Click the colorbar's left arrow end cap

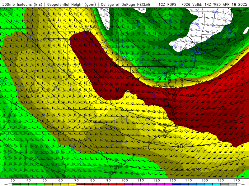[x=9, y=184]
